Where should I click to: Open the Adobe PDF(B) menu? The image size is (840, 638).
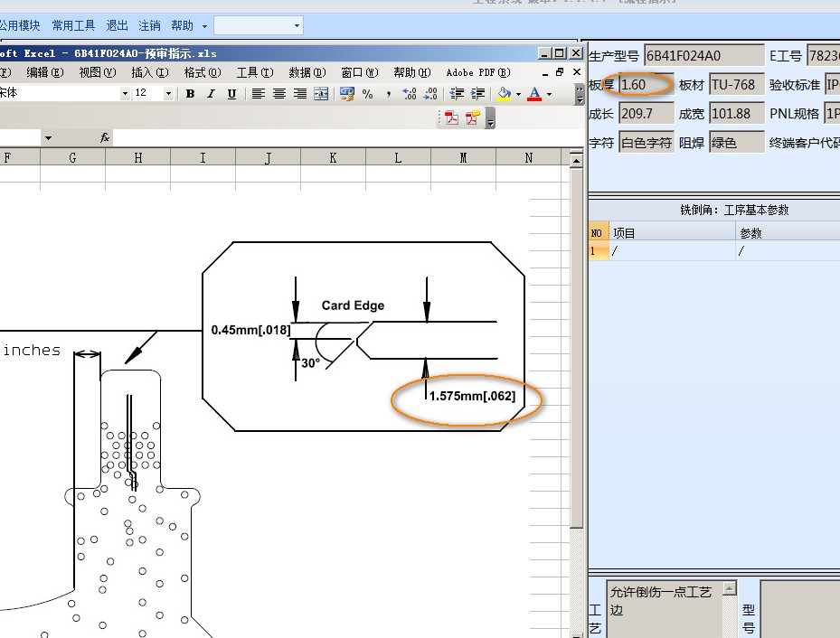pos(478,72)
